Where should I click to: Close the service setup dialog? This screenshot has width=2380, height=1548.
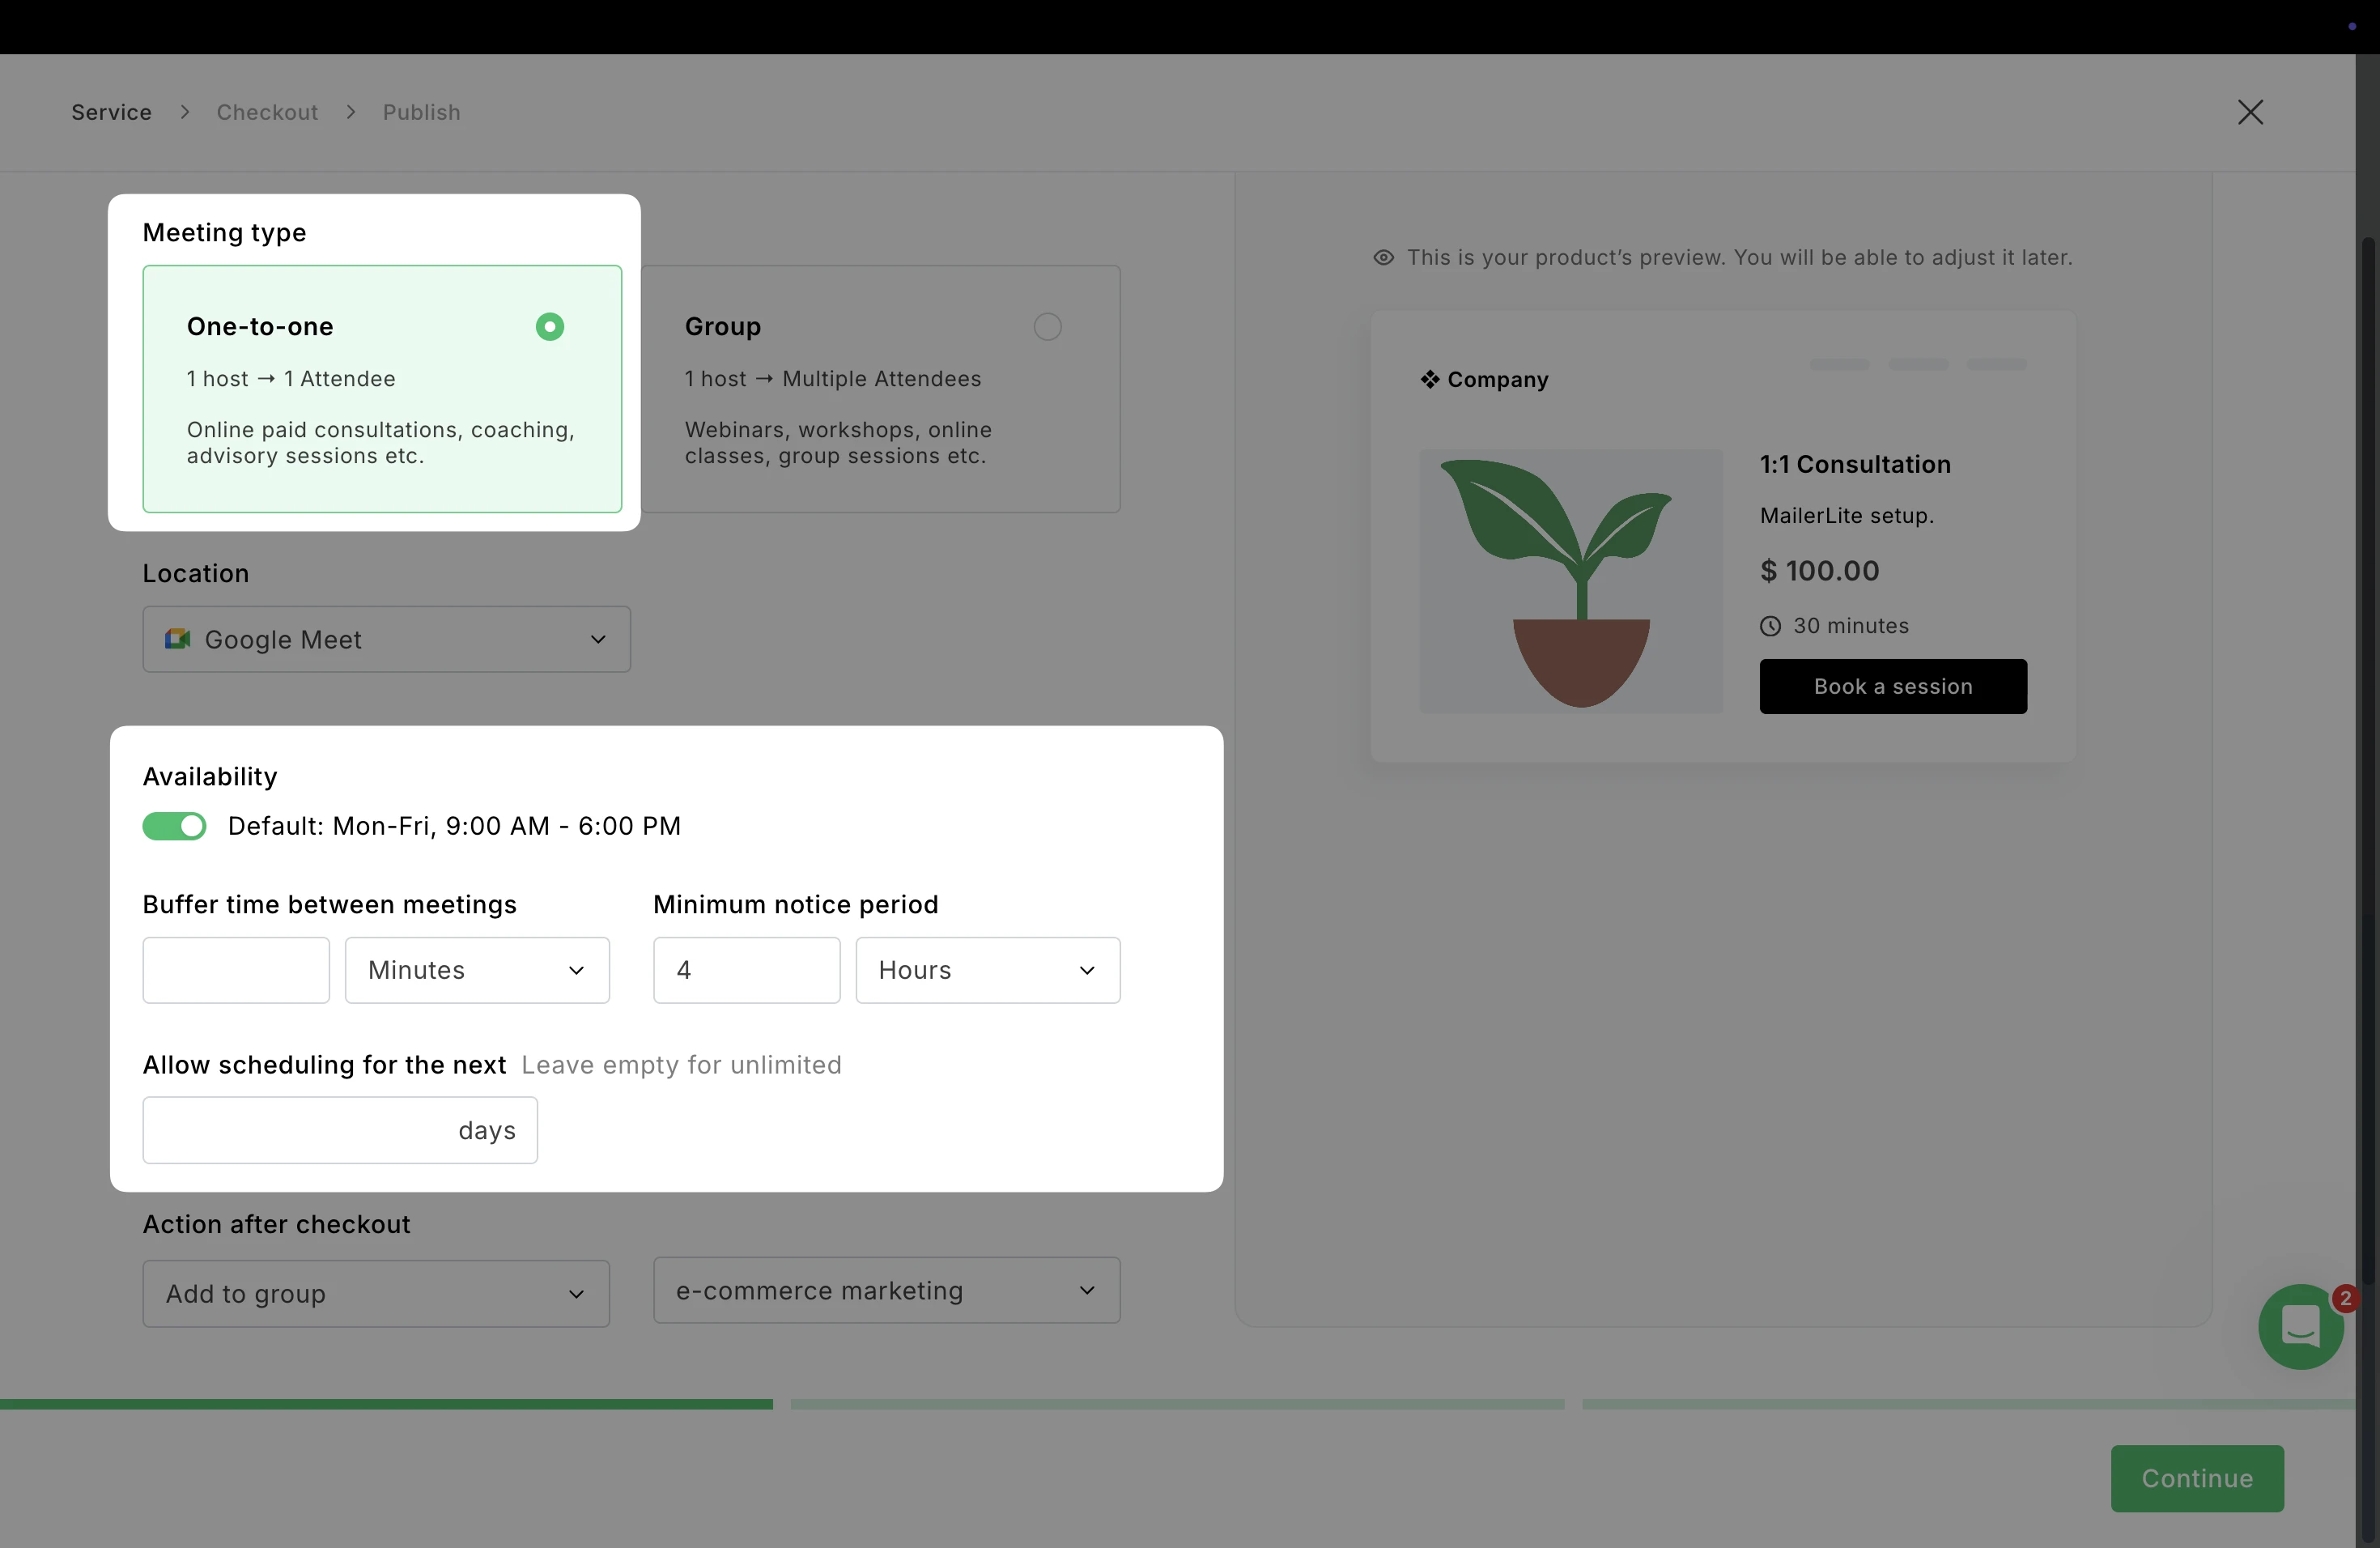point(2250,112)
